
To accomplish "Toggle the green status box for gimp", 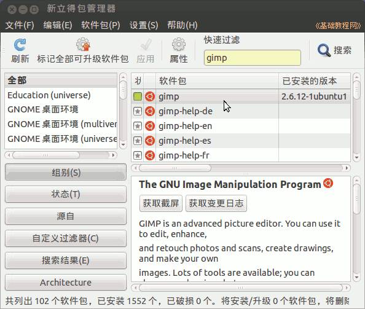I will (138, 96).
